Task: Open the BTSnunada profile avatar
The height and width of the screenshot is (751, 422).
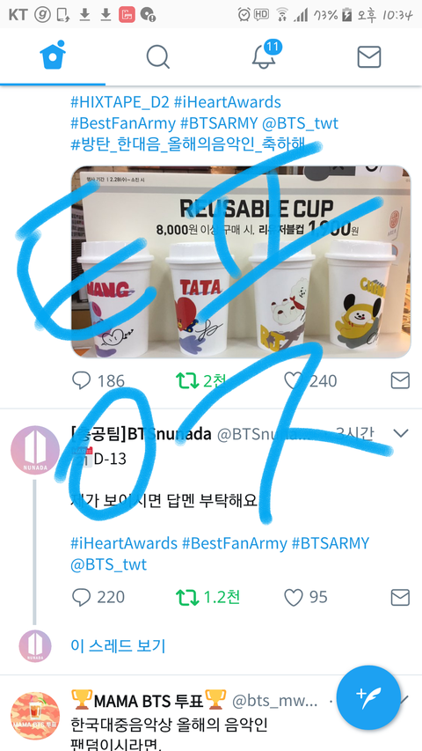Action: point(35,450)
